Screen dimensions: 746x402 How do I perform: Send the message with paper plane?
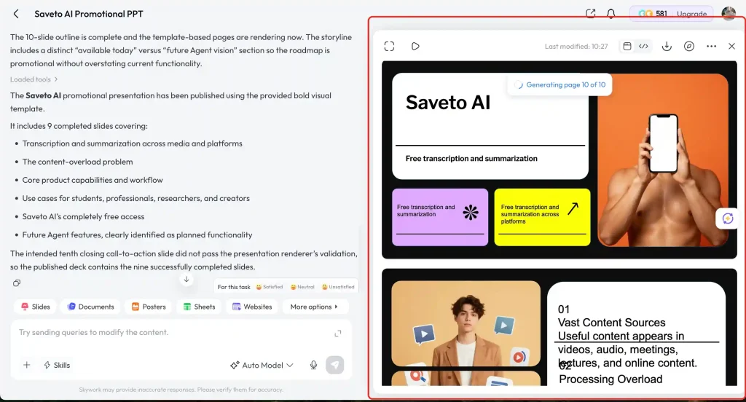(x=335, y=365)
